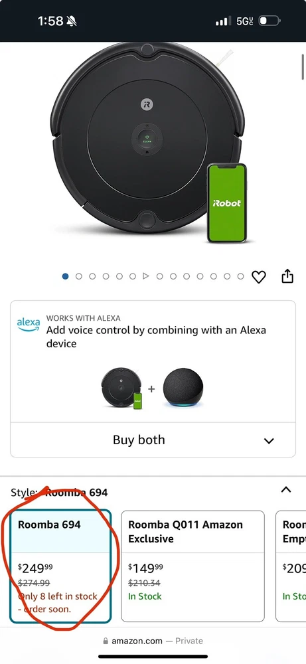Image resolution: width=306 pixels, height=664 pixels.
Task: Tap the Alexa logo icon
Action: point(29,324)
